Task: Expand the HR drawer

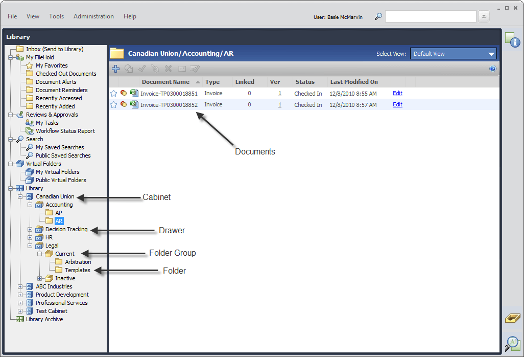Action: [30, 237]
